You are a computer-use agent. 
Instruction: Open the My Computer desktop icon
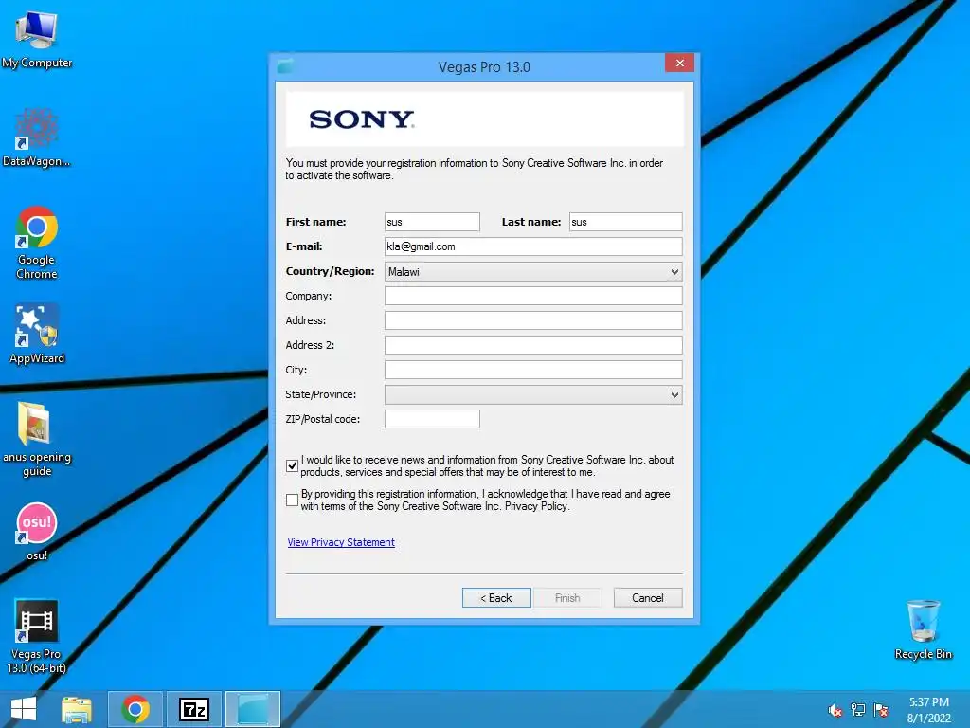pos(37,40)
